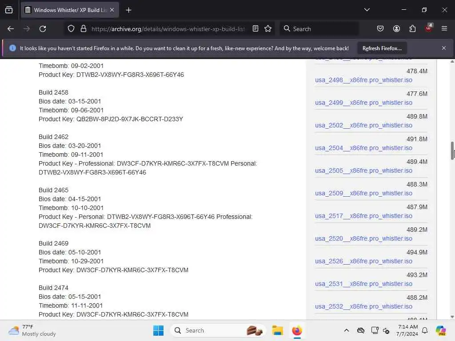Screen dimensions: 455x341
Task: Download usa_2505 whistler iso link
Action: point(363,170)
